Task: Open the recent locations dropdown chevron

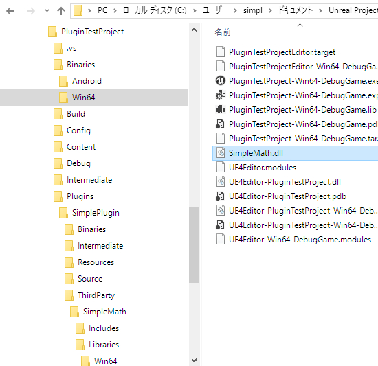Action: click(47, 11)
